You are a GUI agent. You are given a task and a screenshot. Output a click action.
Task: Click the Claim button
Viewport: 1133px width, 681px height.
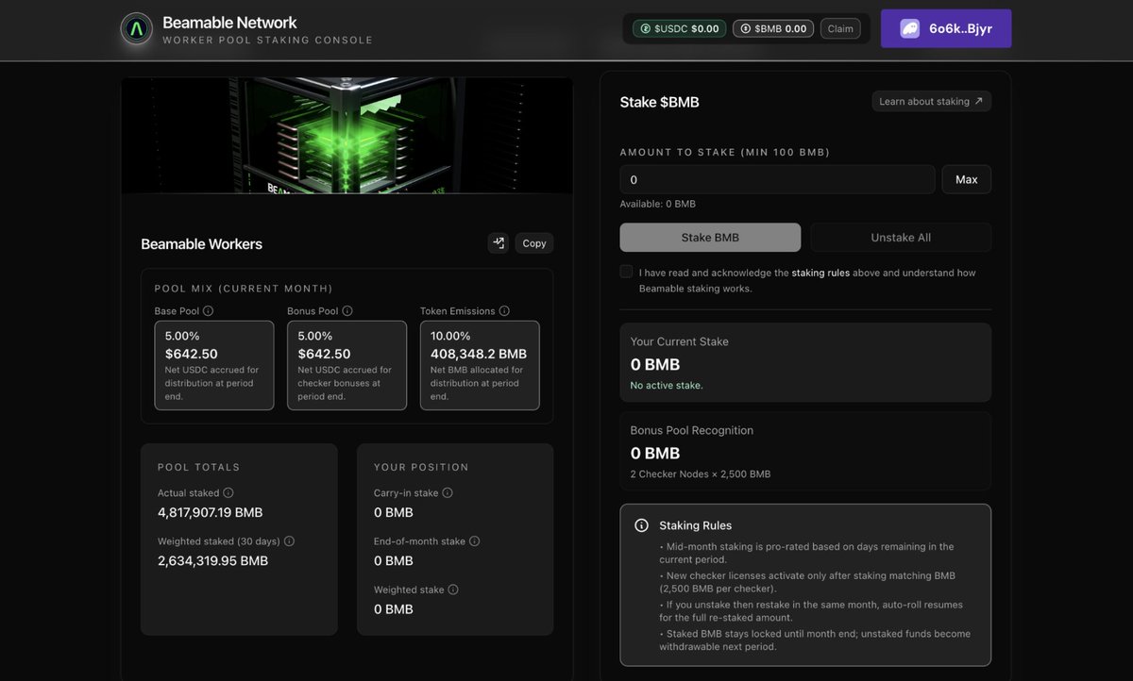coord(840,28)
